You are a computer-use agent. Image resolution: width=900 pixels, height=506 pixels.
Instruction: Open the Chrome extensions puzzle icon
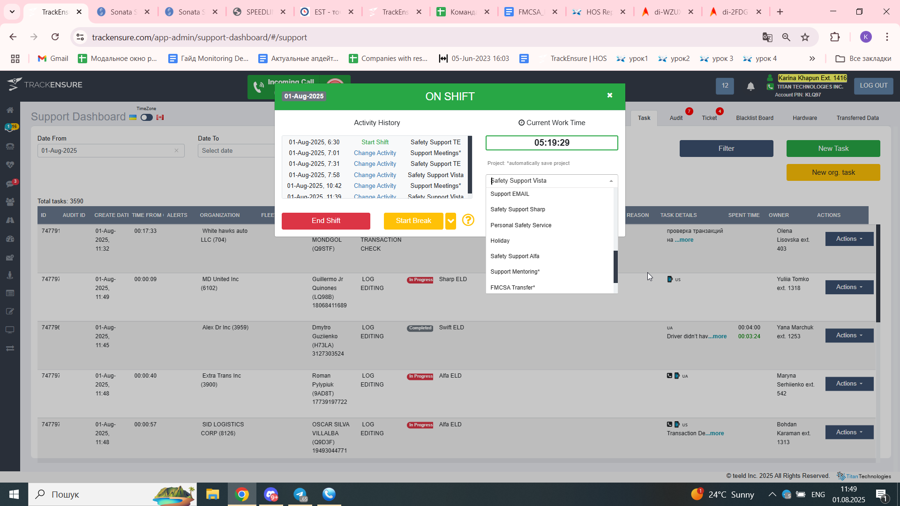pyautogui.click(x=835, y=37)
